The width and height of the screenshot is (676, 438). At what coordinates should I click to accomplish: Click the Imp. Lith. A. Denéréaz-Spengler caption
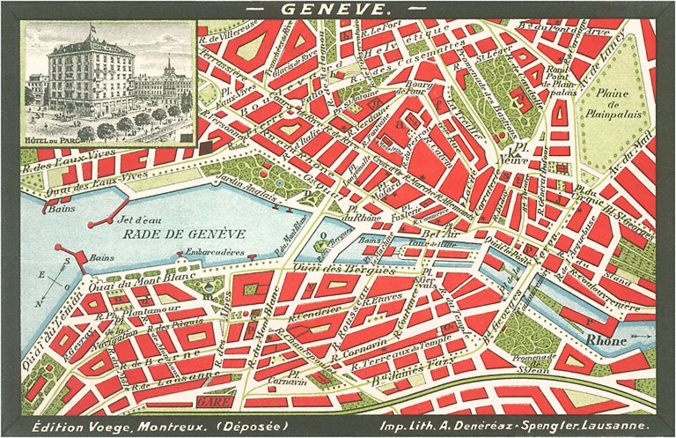point(497,426)
